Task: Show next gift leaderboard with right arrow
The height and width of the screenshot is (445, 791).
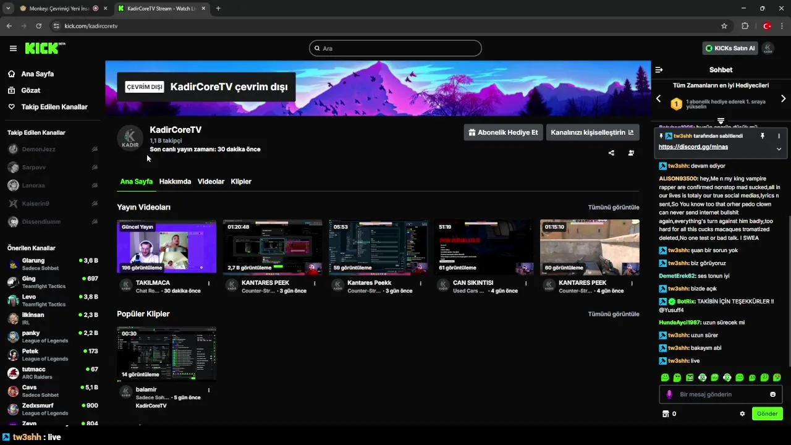Action: (783, 99)
